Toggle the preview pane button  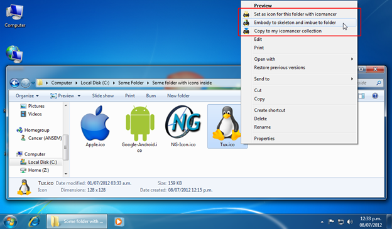pos(361,95)
